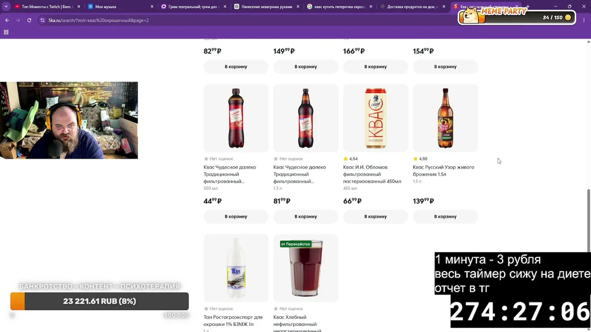Click the Нет оценок star on Тан product
The width and height of the screenshot is (591, 332).
coord(206,308)
